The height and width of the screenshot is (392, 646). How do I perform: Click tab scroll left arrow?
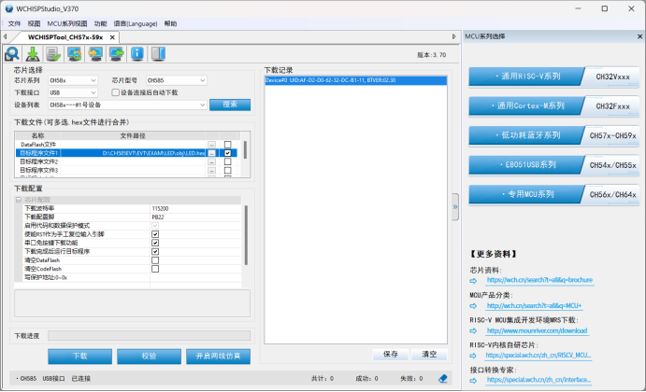click(5, 36)
